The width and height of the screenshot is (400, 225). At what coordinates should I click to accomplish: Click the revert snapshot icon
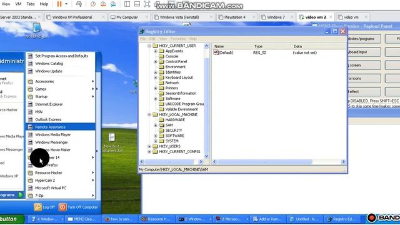[x=103, y=4]
